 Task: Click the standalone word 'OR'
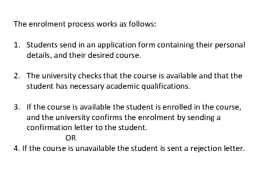click(71, 138)
